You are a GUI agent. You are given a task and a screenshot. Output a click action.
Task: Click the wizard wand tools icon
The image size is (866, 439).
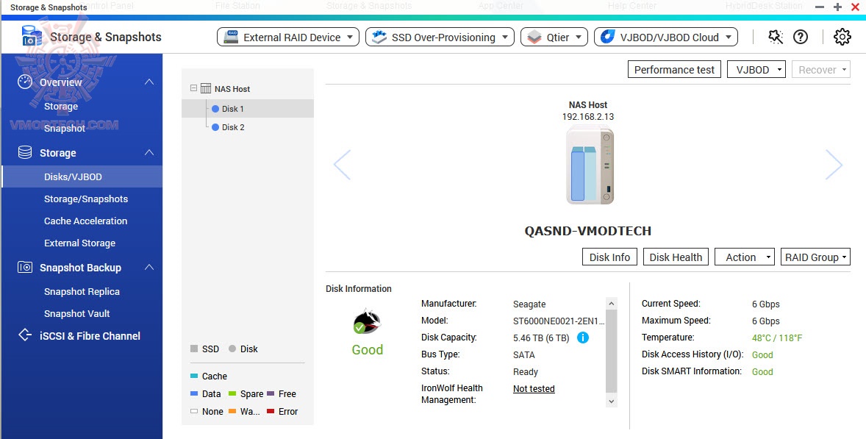click(776, 37)
